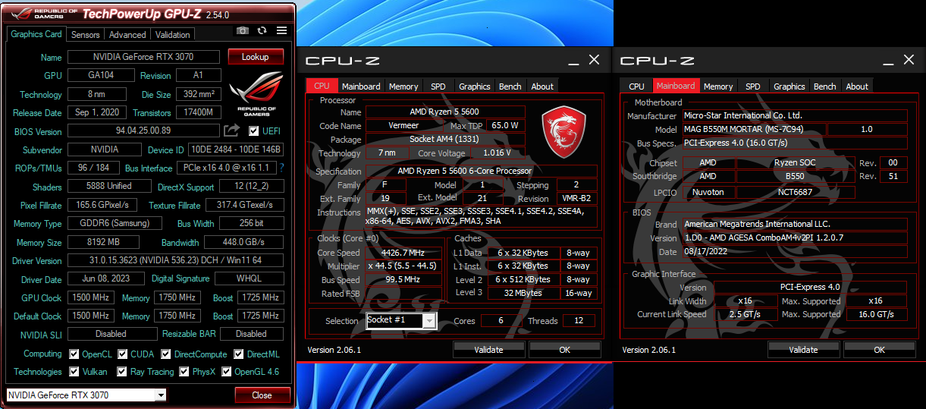Open CPU tab in right CPU-Z window
Screen dimensions: 926x409
(x=637, y=87)
